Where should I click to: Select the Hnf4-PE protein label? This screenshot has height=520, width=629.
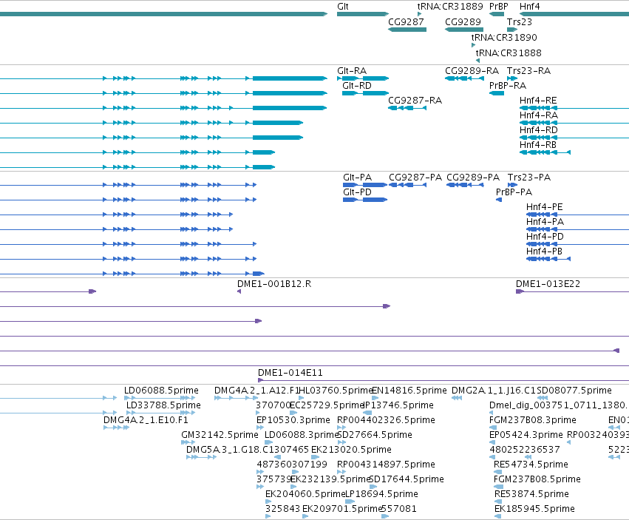pos(544,207)
